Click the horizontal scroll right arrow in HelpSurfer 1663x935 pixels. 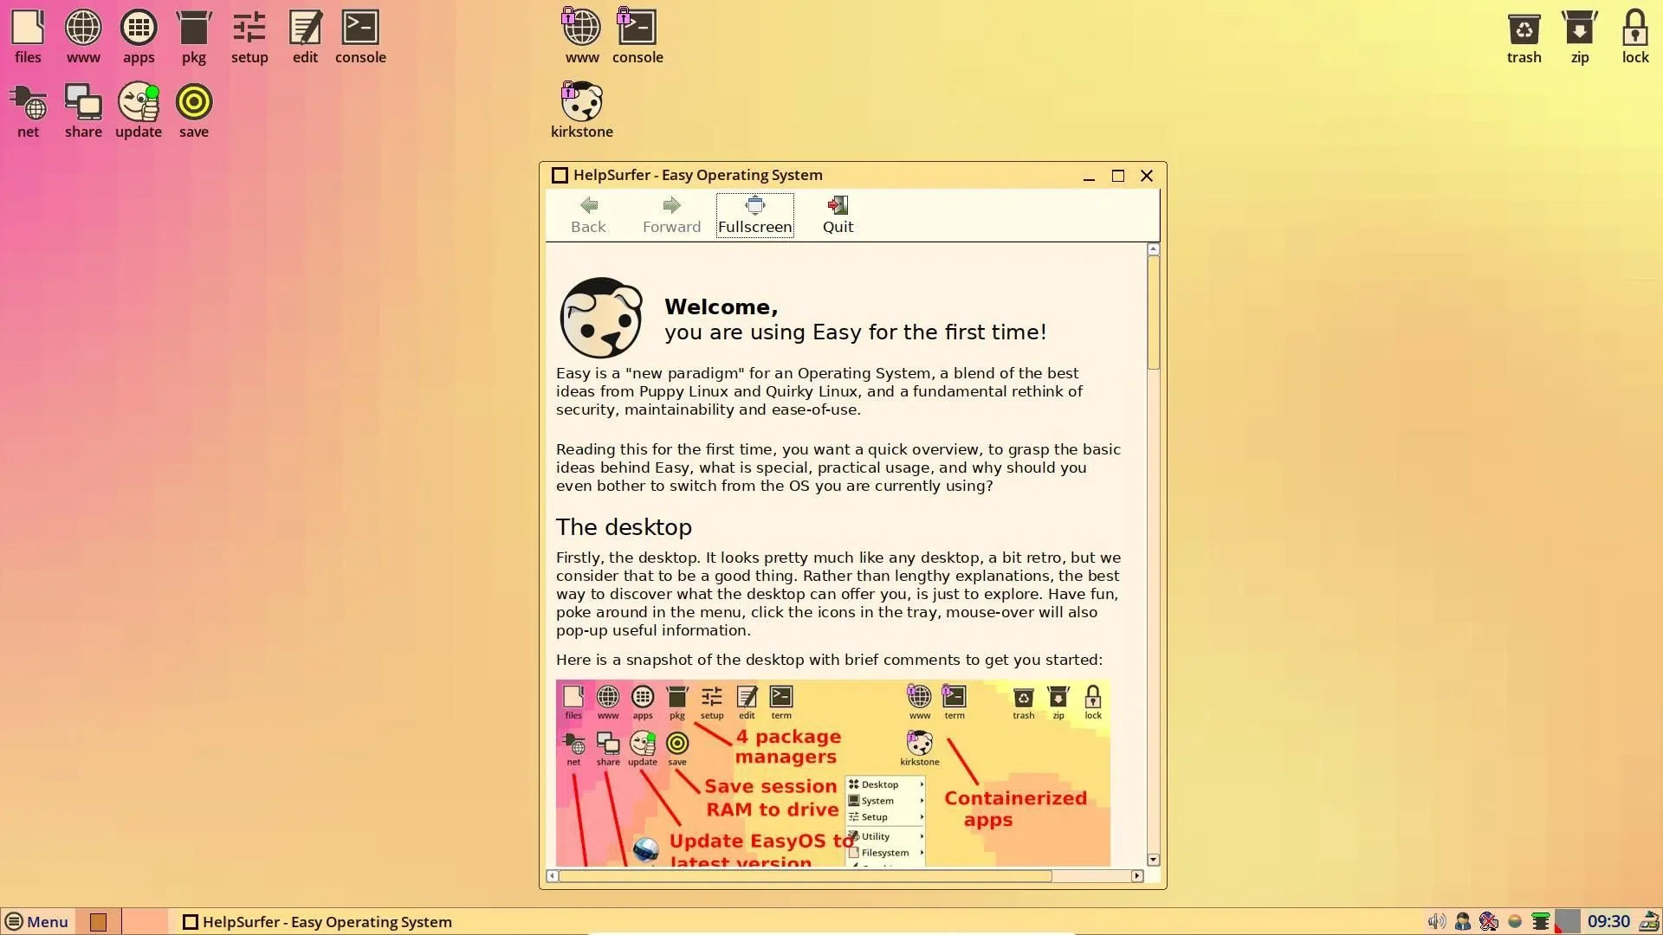[x=1137, y=876]
